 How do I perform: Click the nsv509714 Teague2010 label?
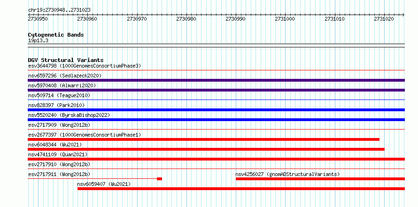[59, 95]
